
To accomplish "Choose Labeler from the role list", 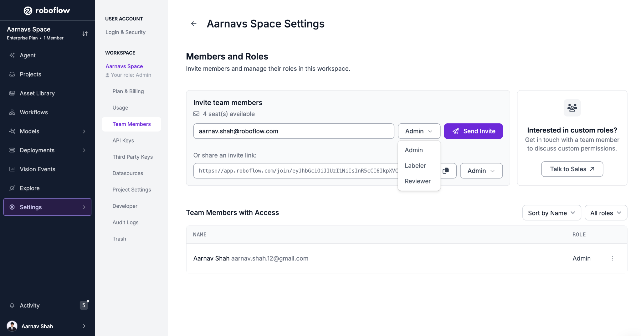I will tap(419, 166).
